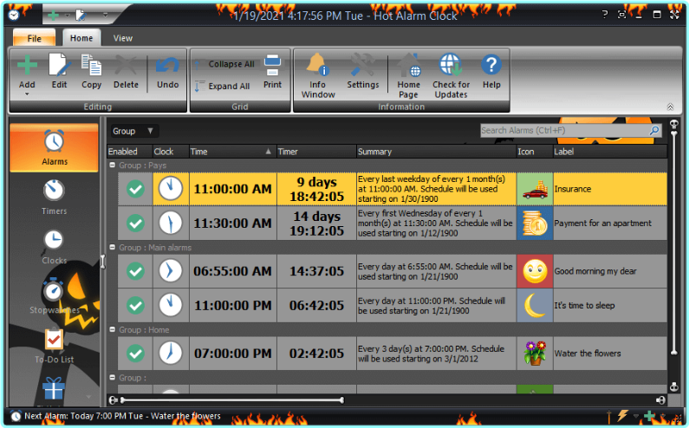Screen dimensions: 689x428
Task: Open the Info Window bell icon
Action: 317,64
